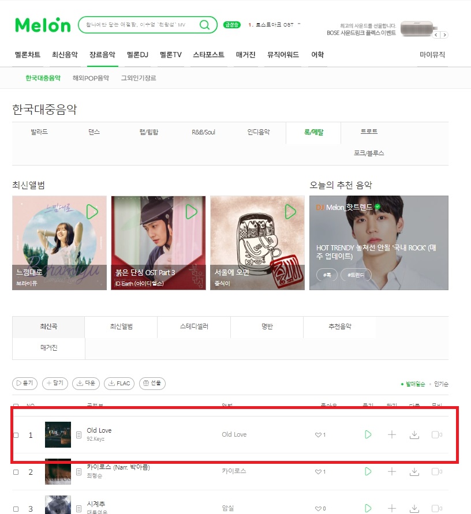Image resolution: width=471 pixels, height=514 pixels.
Task: Check the box for track 3 시계추
Action: tap(16, 509)
